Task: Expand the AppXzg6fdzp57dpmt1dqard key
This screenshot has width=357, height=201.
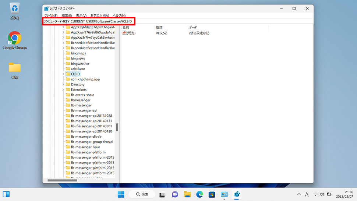Action: [x=63, y=27]
